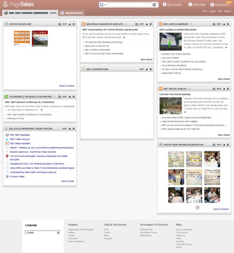Image resolution: width=234 pixels, height=253 pixels.
Task: Open the NMC 2007 Pageflakes bookmark
Action: pos(20,135)
